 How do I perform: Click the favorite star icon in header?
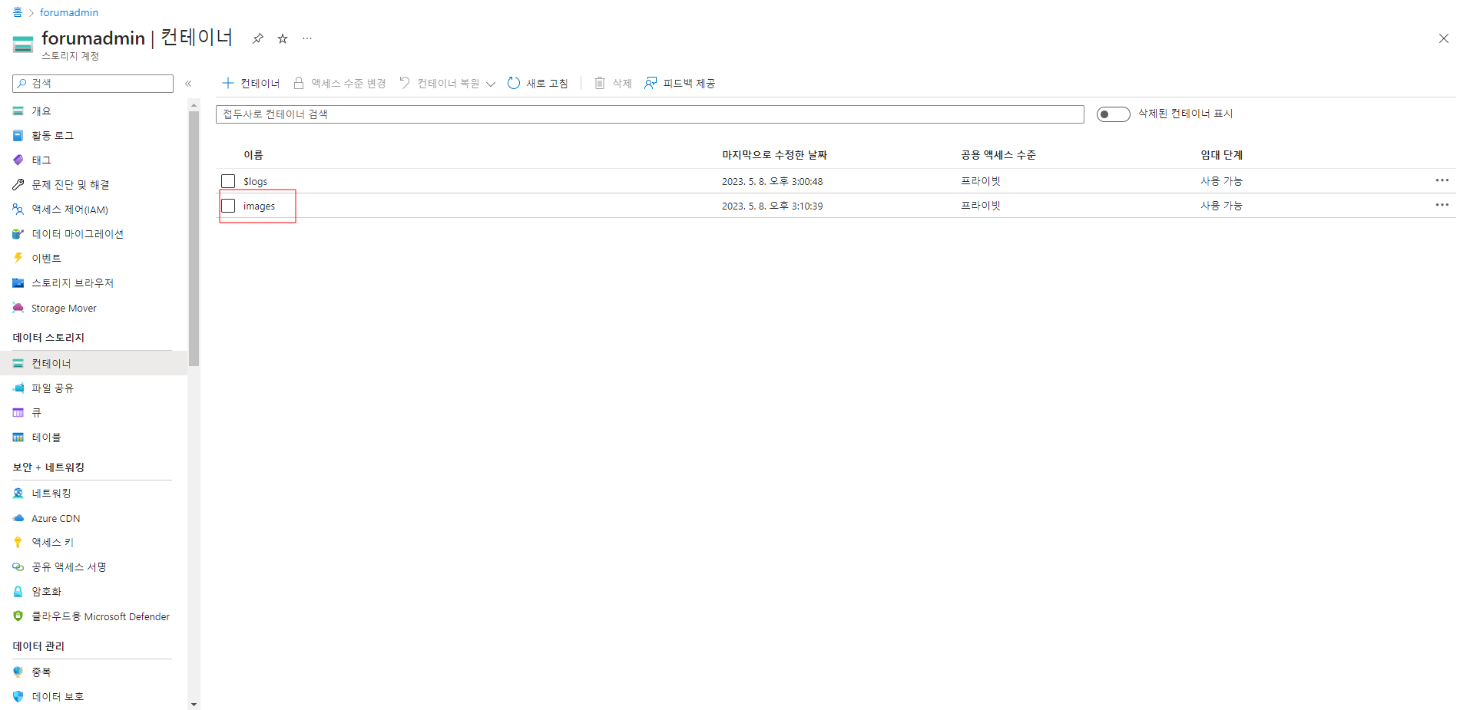(x=283, y=38)
